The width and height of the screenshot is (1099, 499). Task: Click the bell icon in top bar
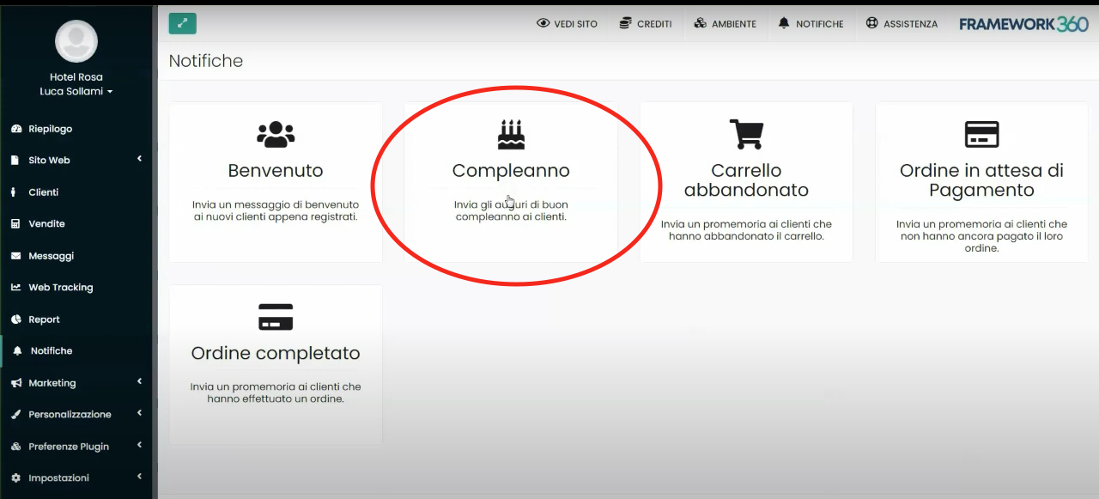pyautogui.click(x=784, y=24)
